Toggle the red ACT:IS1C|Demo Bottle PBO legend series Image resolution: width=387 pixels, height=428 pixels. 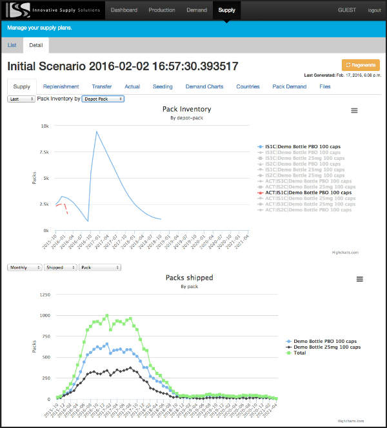308,193
